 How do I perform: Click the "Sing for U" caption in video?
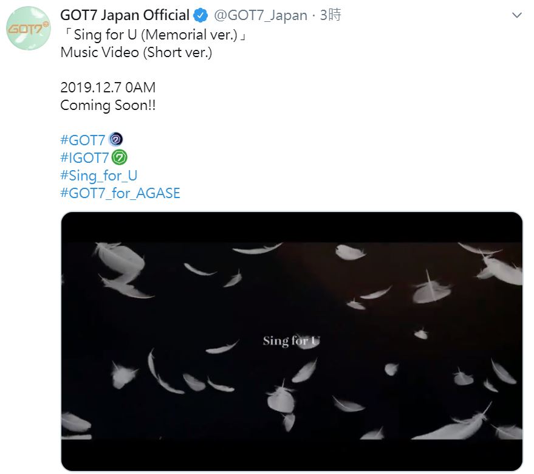click(x=291, y=341)
